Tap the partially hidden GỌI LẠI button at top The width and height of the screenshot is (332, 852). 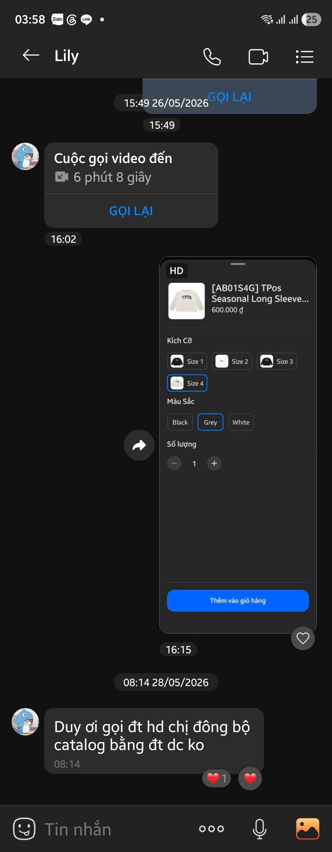(230, 97)
